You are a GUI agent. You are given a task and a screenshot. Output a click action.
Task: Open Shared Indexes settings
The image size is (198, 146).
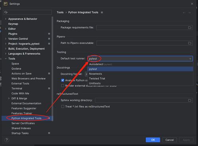click(x=21, y=128)
